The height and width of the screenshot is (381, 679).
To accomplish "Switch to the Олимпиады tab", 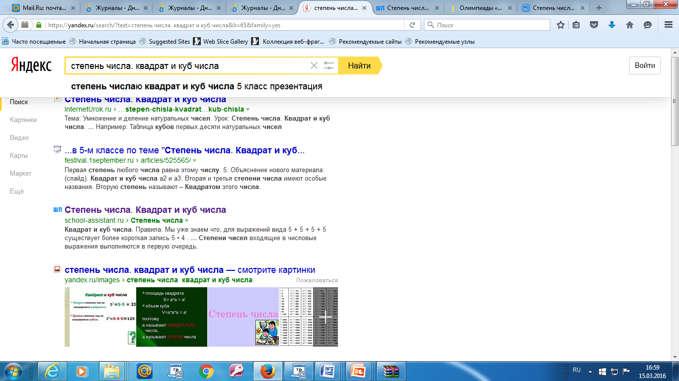I will coord(481,7).
